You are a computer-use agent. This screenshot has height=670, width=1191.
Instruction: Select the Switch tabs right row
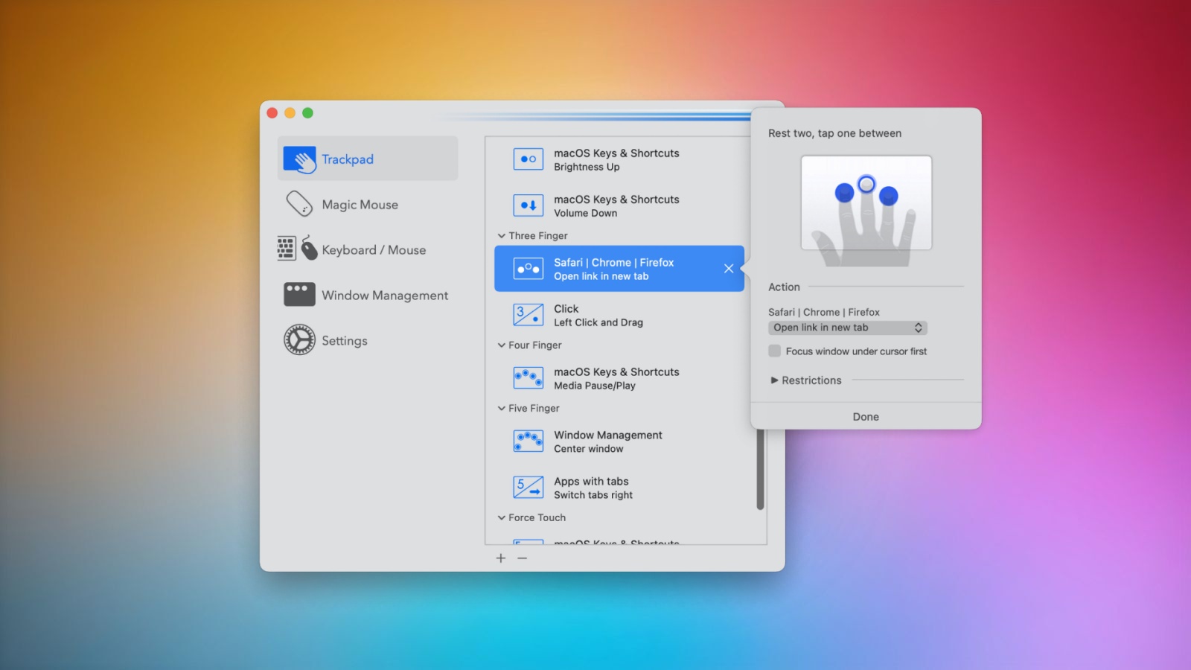[x=619, y=488]
